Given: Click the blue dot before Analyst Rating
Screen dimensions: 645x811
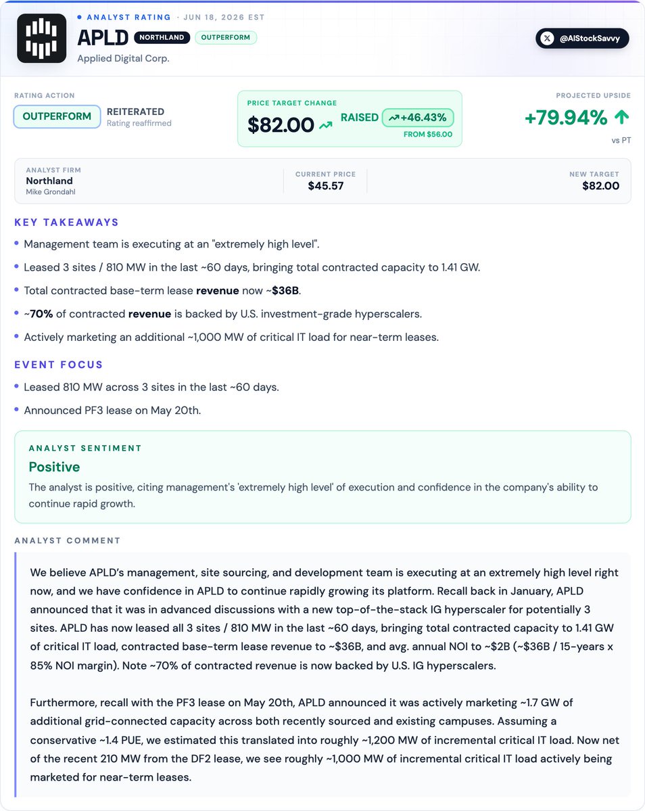Looking at the screenshot, I should (79, 17).
